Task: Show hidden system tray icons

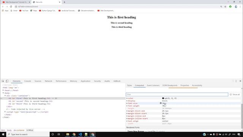Action: (x=208, y=134)
